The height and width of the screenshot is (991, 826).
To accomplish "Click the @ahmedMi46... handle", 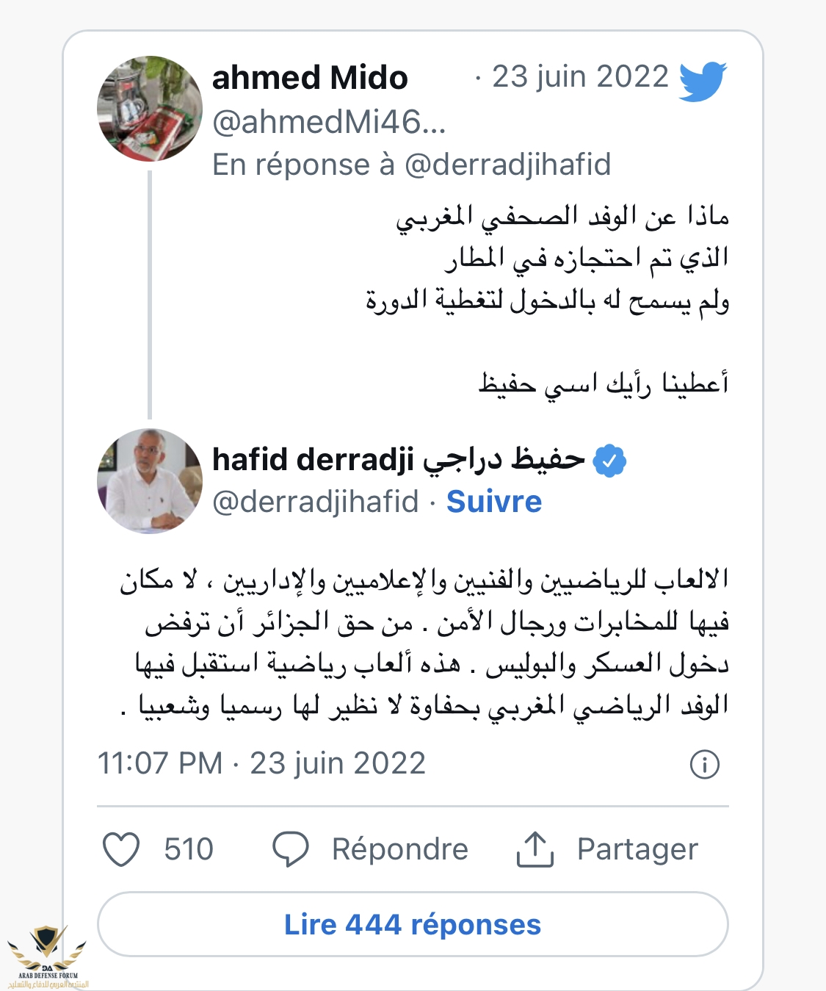I will 329,123.
